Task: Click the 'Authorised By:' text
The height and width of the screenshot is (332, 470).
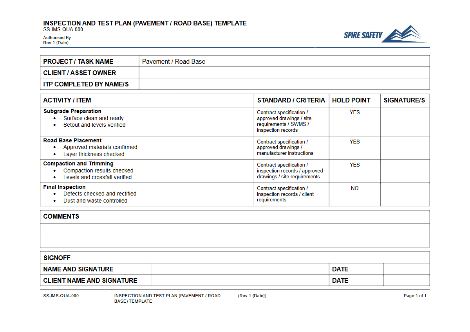Action: point(58,38)
